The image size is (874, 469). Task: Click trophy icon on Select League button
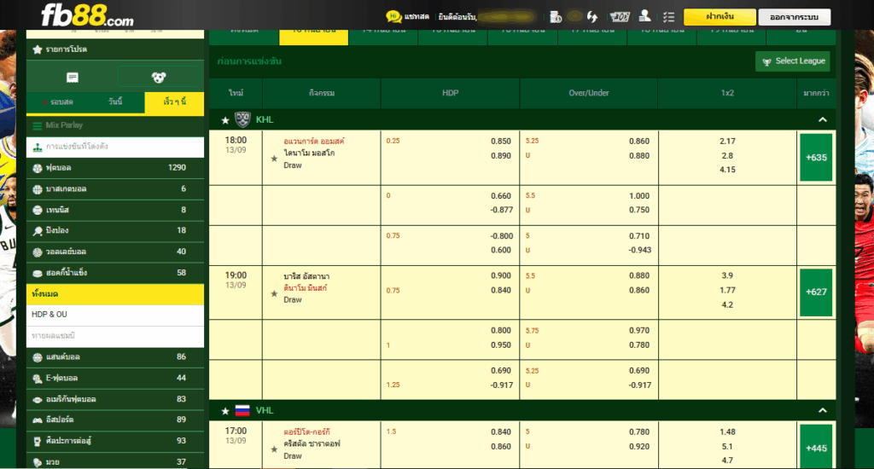click(767, 62)
